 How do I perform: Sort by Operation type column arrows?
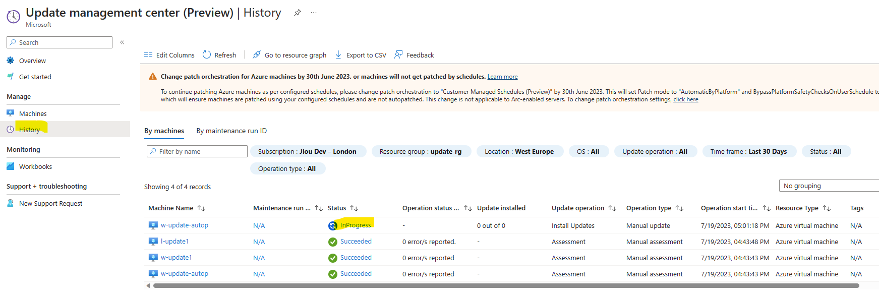coord(679,208)
